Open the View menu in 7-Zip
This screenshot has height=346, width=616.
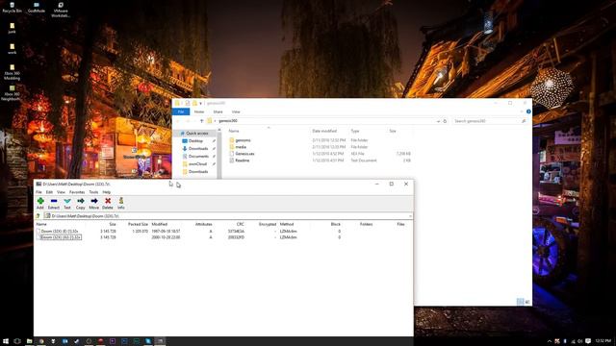point(61,192)
